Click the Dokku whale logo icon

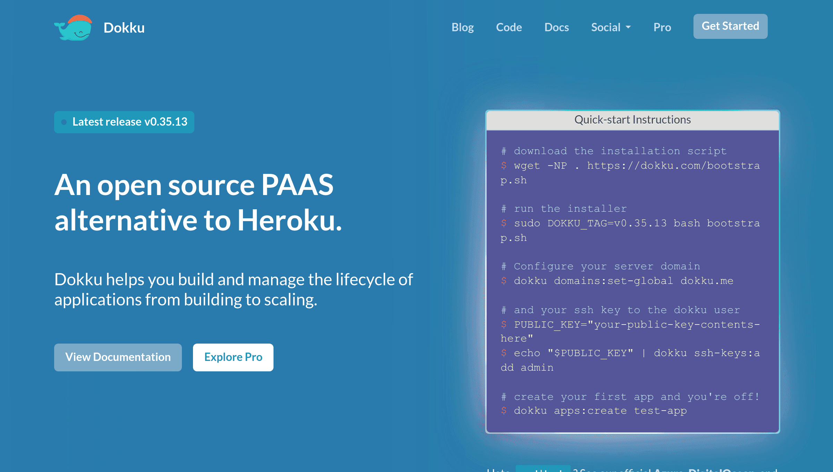74,28
